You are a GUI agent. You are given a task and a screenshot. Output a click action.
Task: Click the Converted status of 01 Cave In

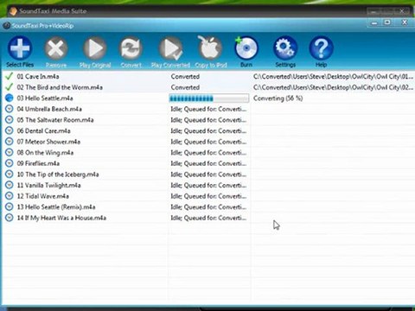(185, 77)
